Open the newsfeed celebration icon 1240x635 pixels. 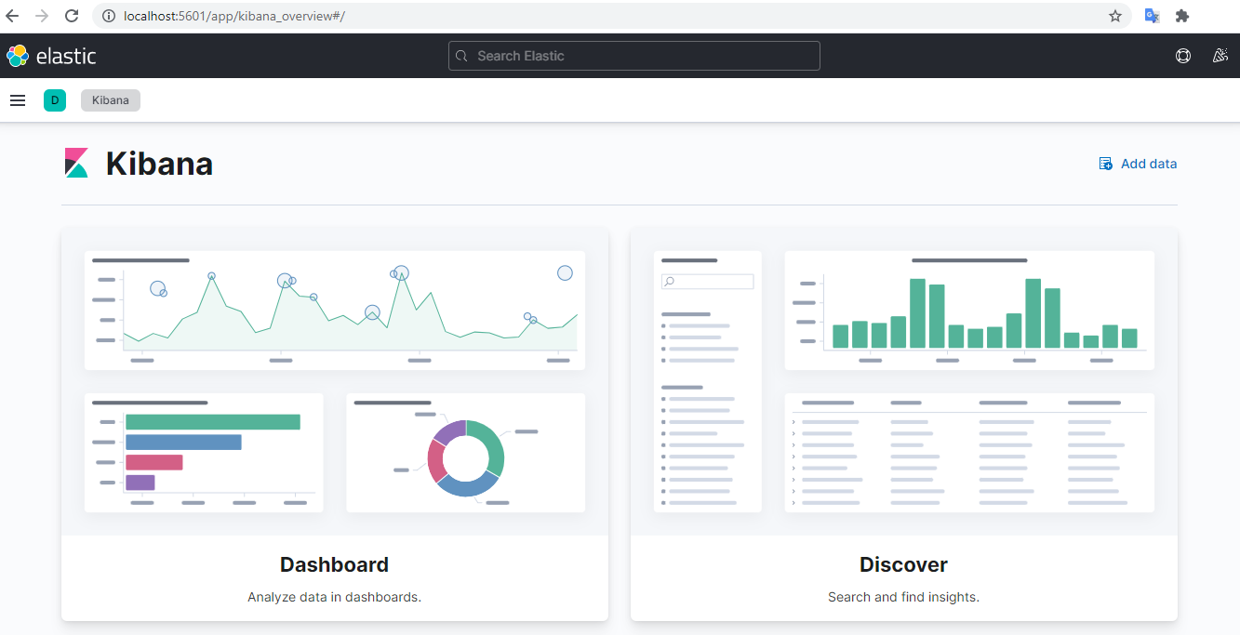pos(1220,56)
